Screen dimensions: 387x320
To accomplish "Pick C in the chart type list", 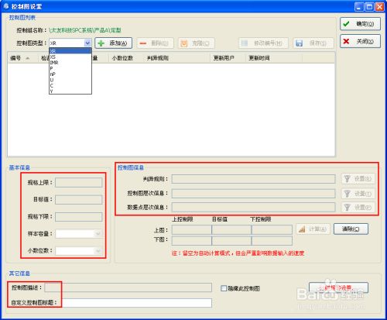I will pos(70,85).
